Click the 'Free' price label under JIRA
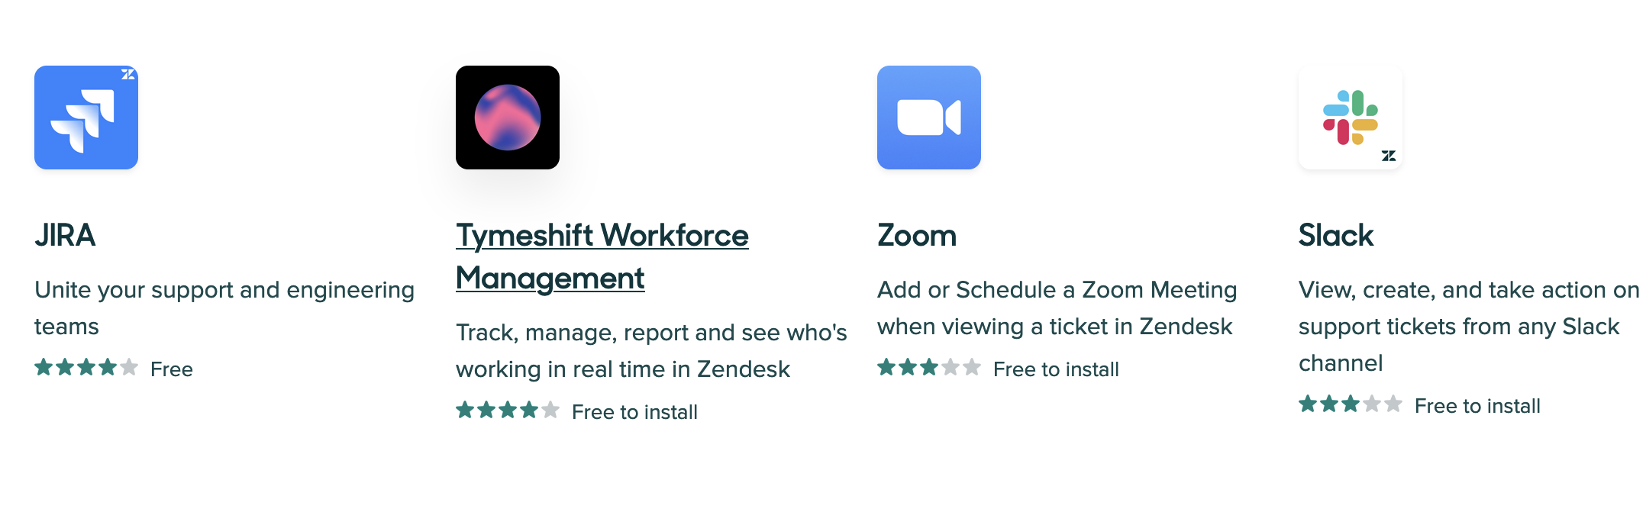Viewport: 1646px width, 525px height. [172, 369]
